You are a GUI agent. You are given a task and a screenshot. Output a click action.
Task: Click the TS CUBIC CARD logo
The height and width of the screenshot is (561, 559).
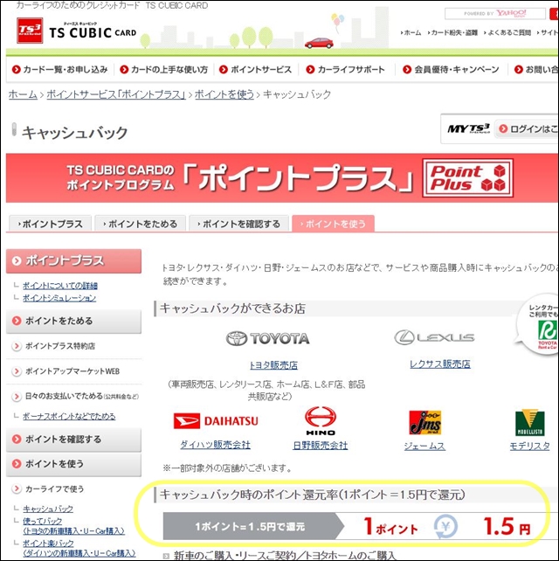click(77, 31)
